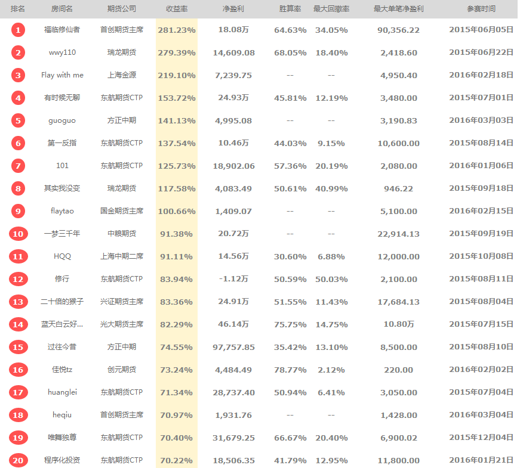Click the rank 1 red badge
Screen dimensions: 520x468
click(18, 30)
